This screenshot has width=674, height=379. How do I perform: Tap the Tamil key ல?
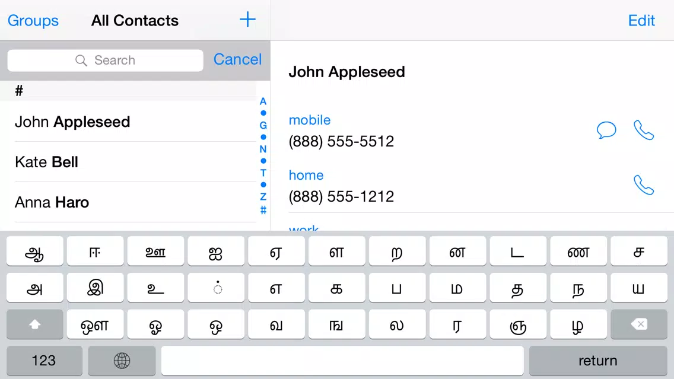(397, 324)
